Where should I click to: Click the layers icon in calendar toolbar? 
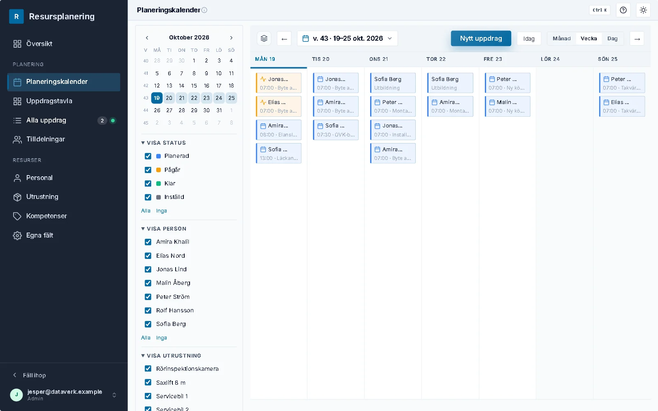[x=264, y=38]
